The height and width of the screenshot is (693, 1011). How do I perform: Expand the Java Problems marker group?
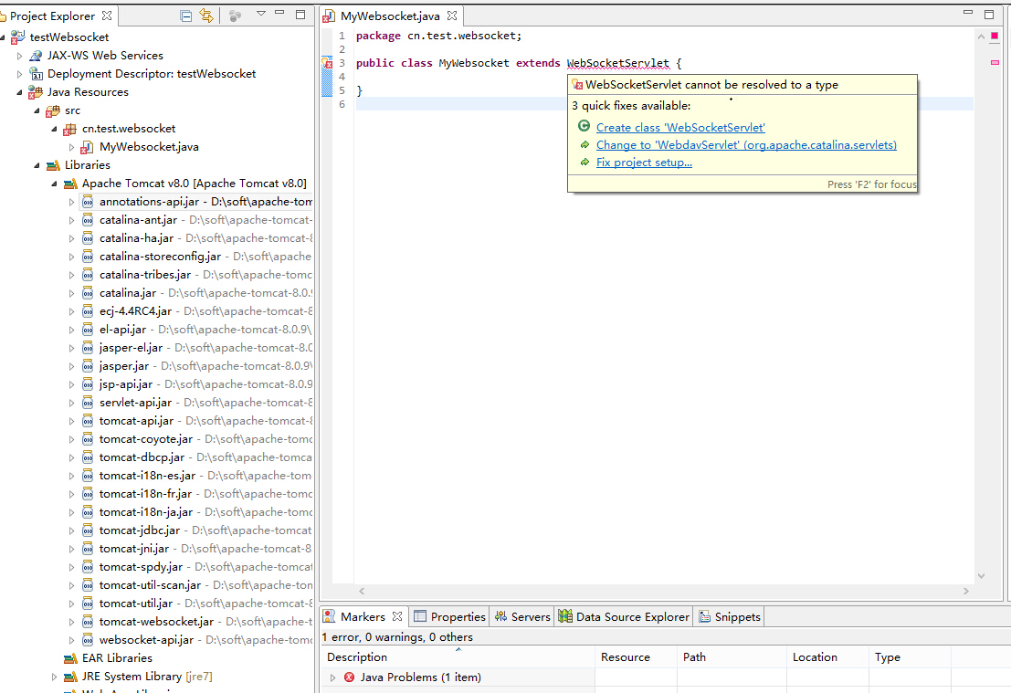pos(332,677)
